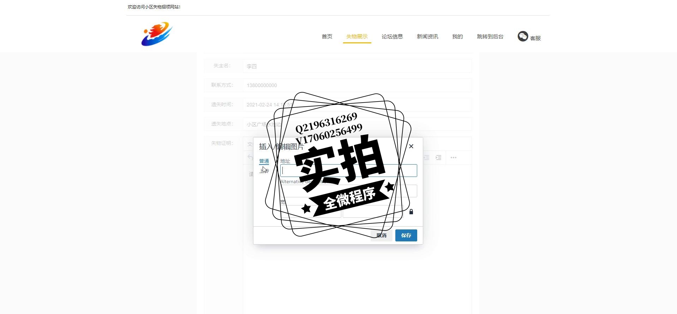The width and height of the screenshot is (677, 314).
Task: Click the site logo
Action: pos(157,34)
